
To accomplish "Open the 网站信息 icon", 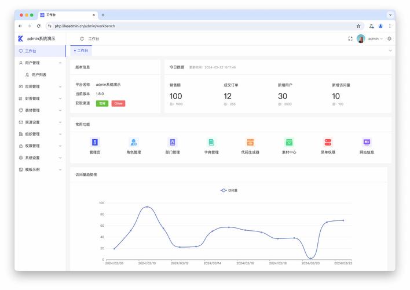I will pyautogui.click(x=367, y=142).
